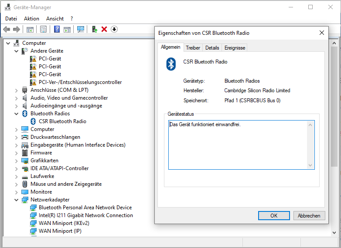Viewport: 341px width, 248px height.
Task: Expand Audioeingänge und -ausgänge
Action: click(16, 106)
